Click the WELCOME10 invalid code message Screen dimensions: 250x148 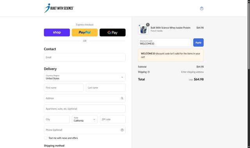click(171, 55)
